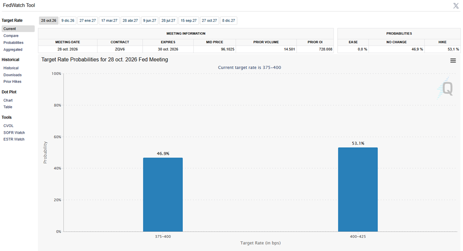463x251 pixels.
Task: Open the 27 oct.27 meeting tab
Action: click(x=210, y=21)
